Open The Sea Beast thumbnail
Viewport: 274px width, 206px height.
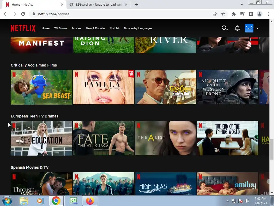(41, 87)
